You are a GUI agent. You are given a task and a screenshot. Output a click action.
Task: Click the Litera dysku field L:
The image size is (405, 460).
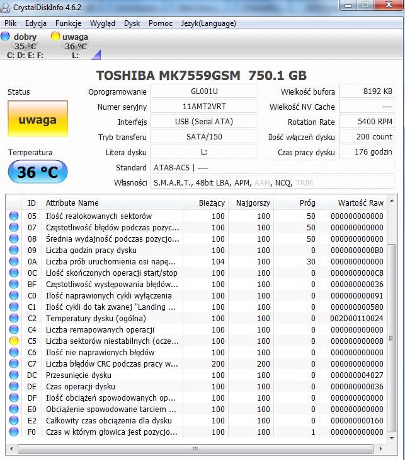204,152
